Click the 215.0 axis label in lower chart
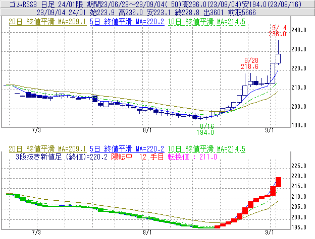This screenshot has width=315, height=239. (x=299, y=186)
